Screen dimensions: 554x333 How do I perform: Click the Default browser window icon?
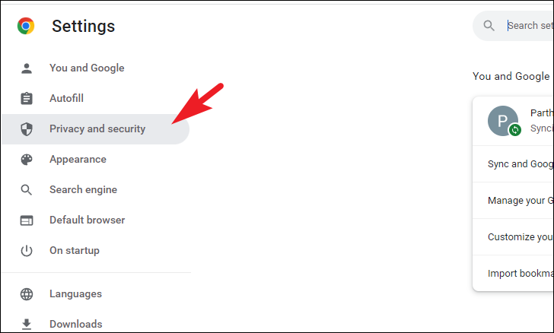pos(27,220)
